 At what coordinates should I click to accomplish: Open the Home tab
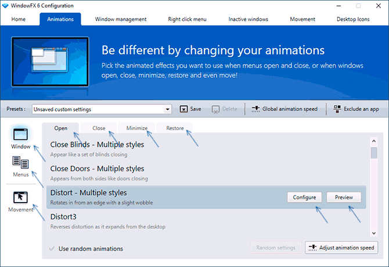pos(19,19)
